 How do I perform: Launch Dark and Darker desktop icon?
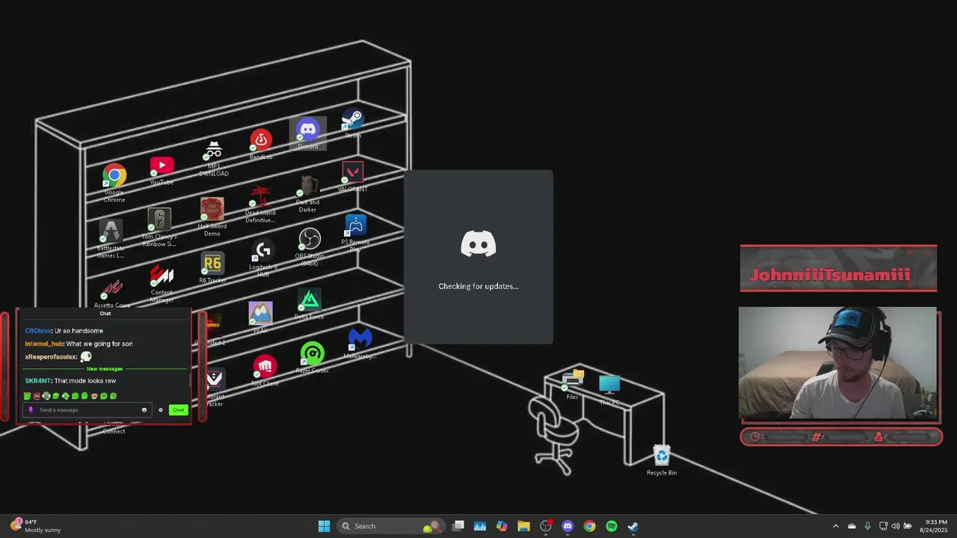(308, 194)
